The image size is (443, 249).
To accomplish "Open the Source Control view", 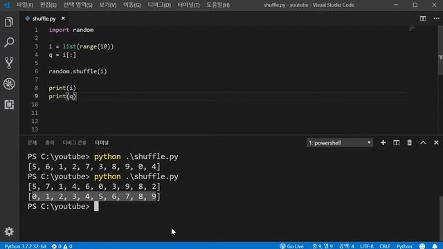I will (9, 63).
